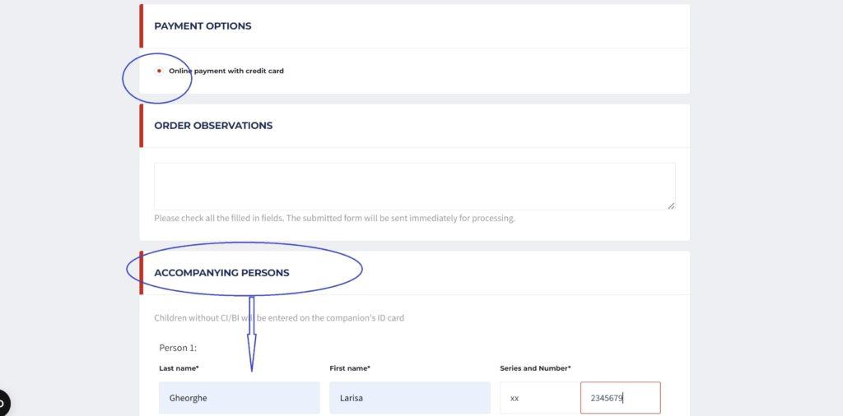Click First name field containing Larisa

410,398
